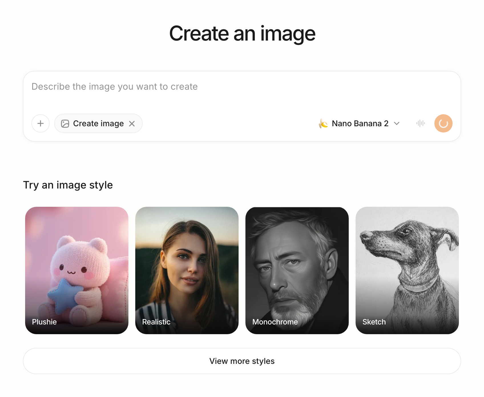Click the plus attachment button

[41, 123]
